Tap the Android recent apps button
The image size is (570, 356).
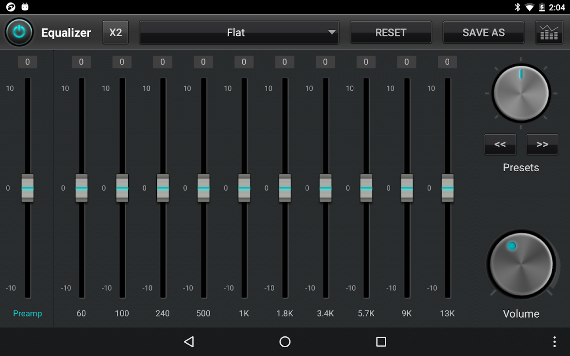point(381,342)
